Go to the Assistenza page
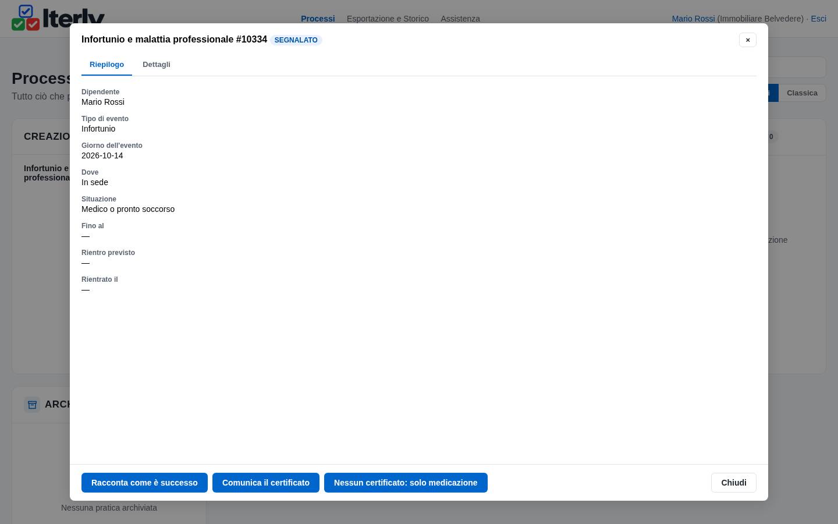 (x=460, y=19)
